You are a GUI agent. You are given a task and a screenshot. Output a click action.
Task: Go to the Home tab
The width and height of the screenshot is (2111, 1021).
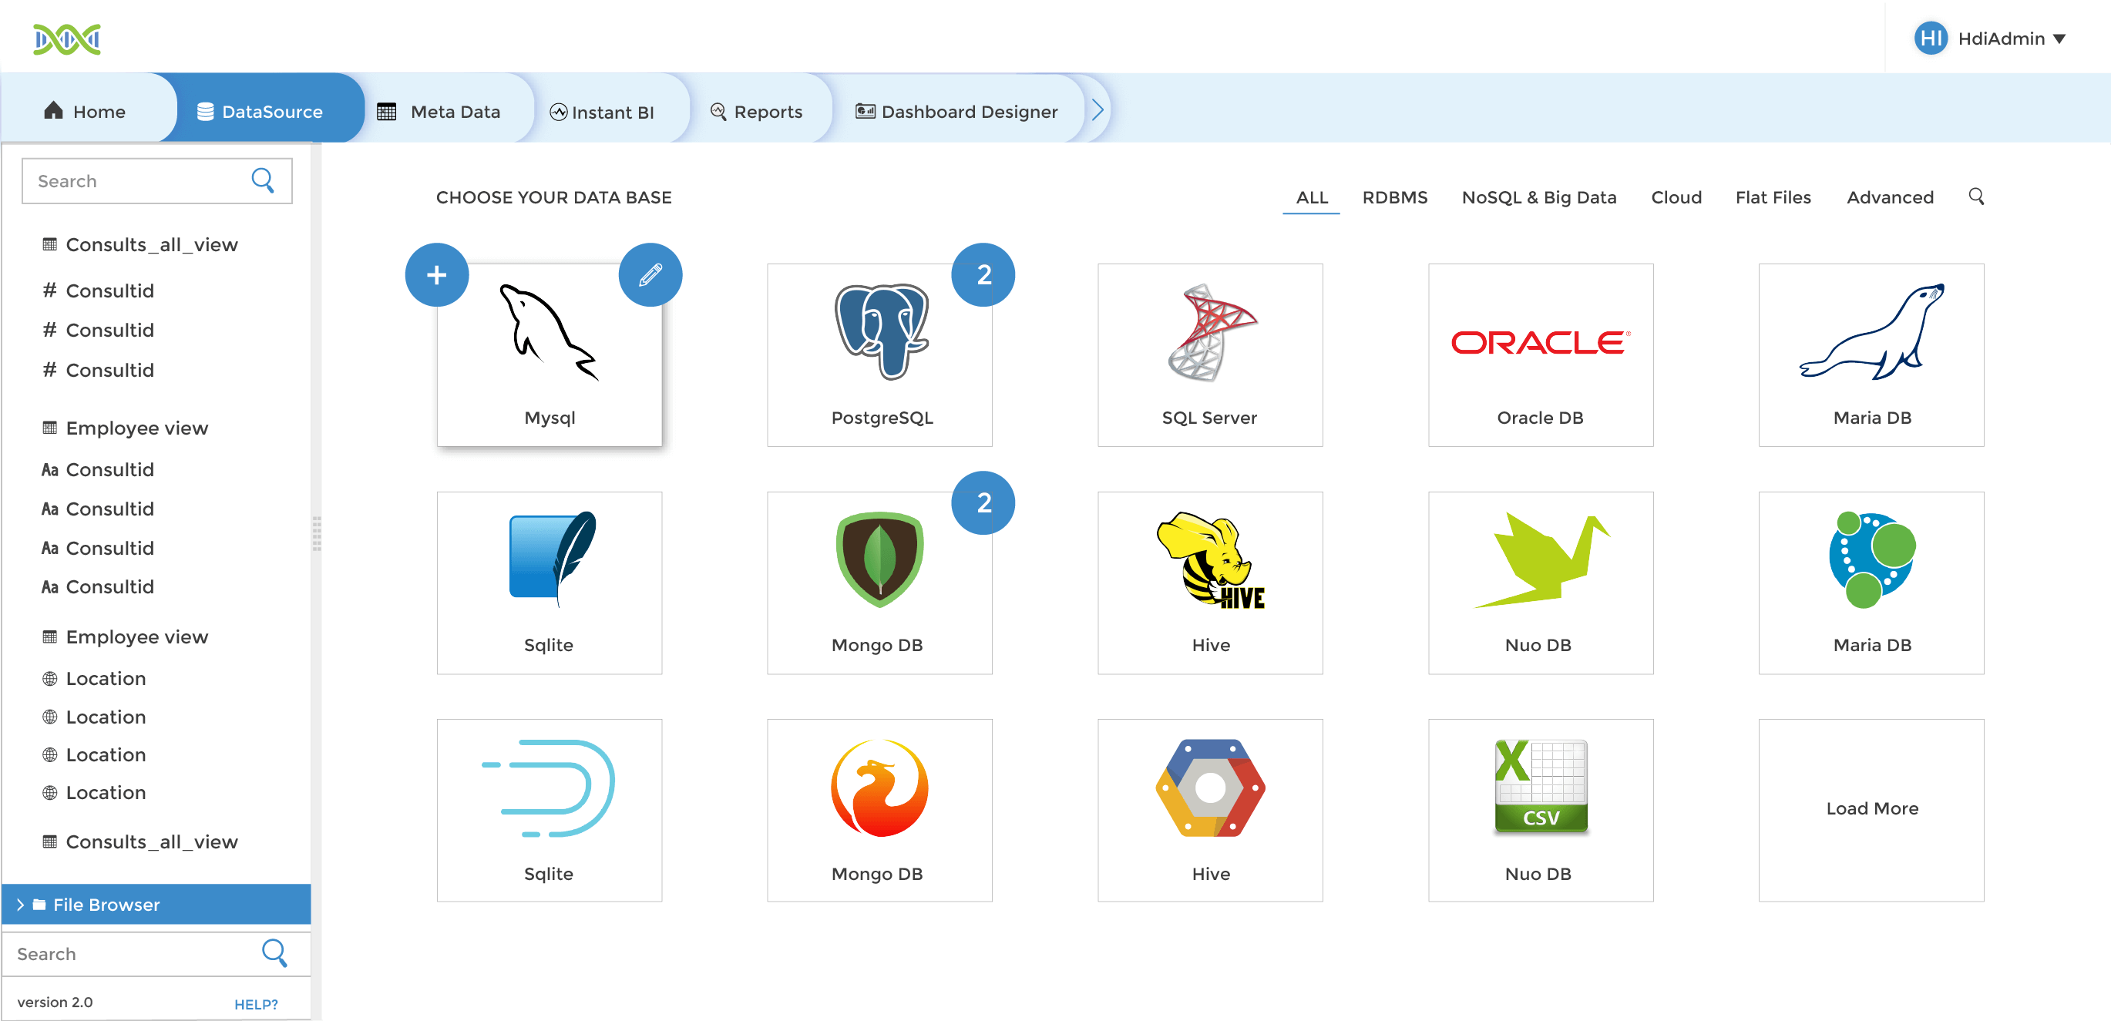coord(85,112)
